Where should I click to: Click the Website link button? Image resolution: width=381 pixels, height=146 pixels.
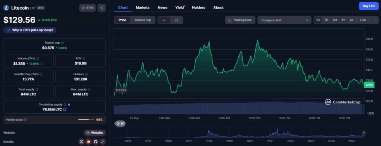[x=95, y=133]
